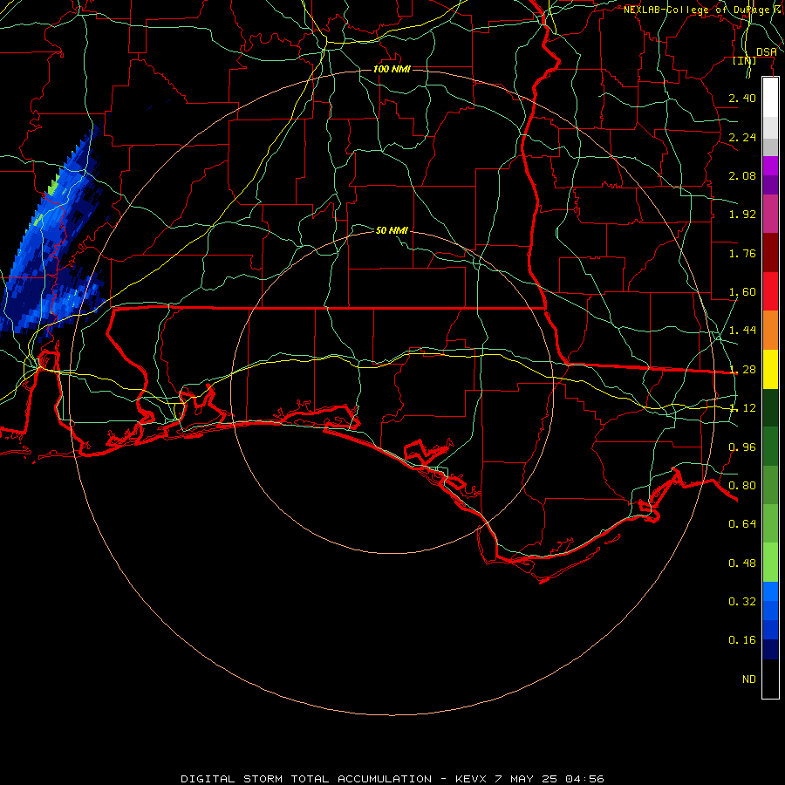Click the 0.80 legend value
The width and height of the screenshot is (785, 785).
click(742, 486)
